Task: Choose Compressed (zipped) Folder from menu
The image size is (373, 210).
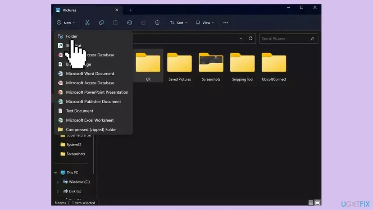Action: pyautogui.click(x=93, y=129)
